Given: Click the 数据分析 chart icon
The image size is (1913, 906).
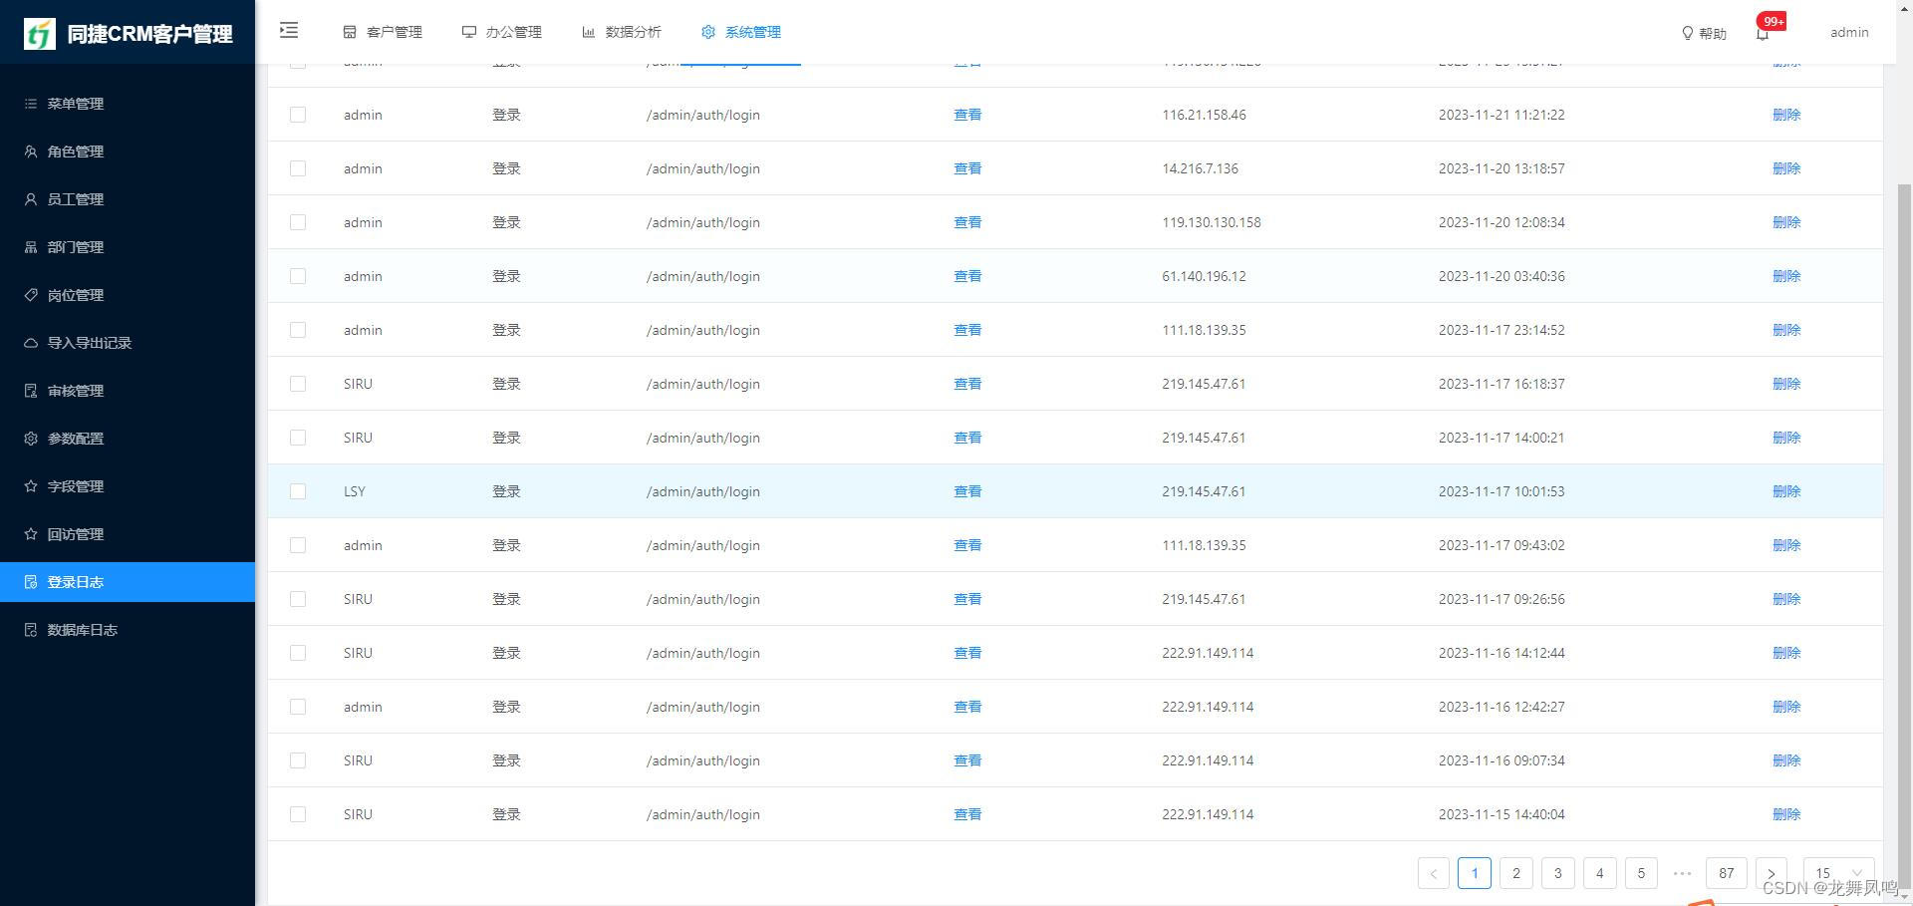Looking at the screenshot, I should [x=589, y=32].
